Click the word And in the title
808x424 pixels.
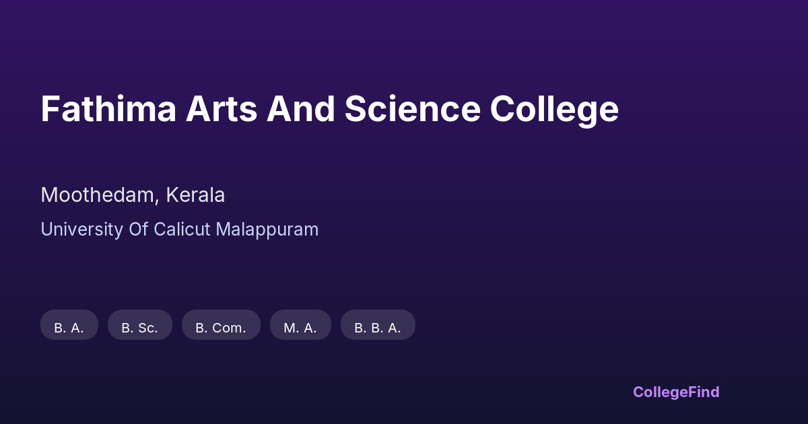(301, 109)
